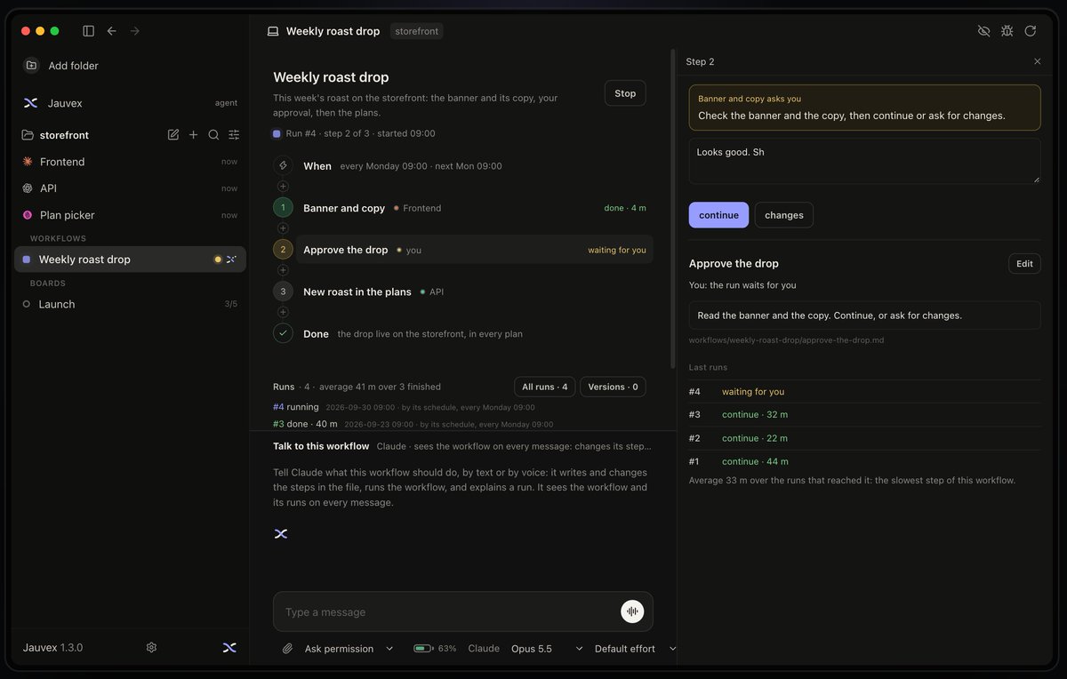
Task: Click the continue button
Action: 718,215
